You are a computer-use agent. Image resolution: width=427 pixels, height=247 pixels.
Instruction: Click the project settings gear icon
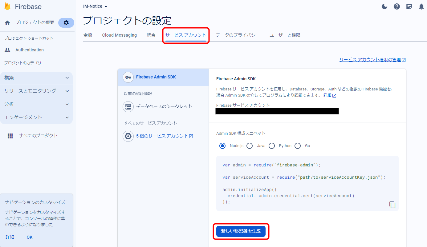(x=66, y=23)
